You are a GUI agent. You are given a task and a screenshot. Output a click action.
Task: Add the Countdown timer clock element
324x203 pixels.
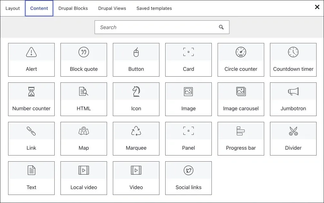pyautogui.click(x=293, y=60)
